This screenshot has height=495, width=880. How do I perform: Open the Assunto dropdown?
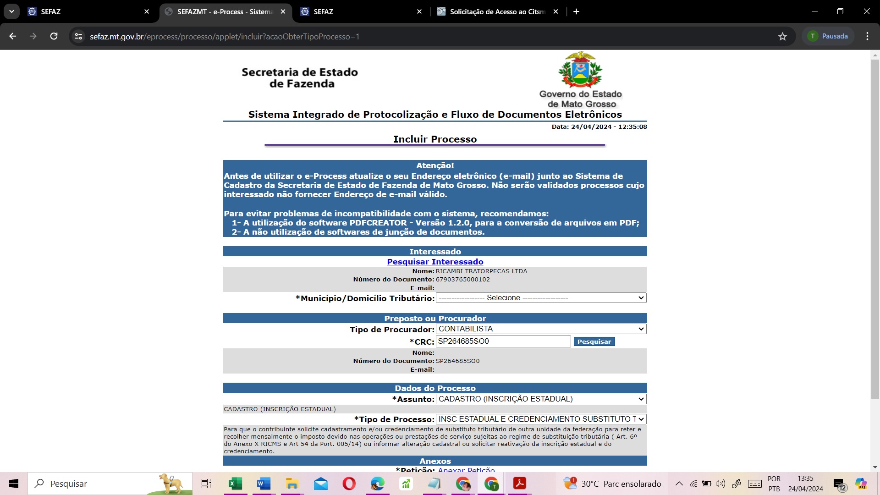coord(541,399)
